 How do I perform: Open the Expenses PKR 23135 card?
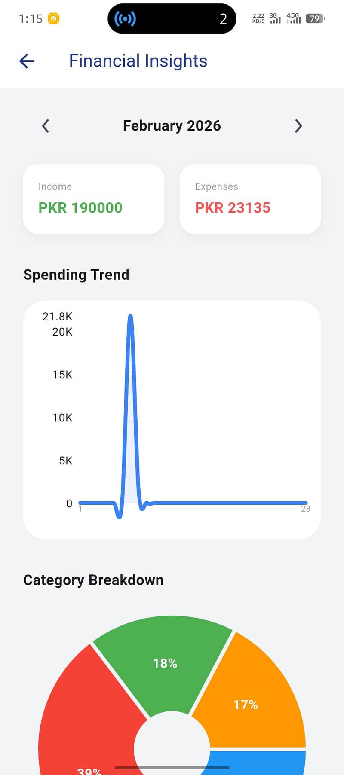point(250,199)
